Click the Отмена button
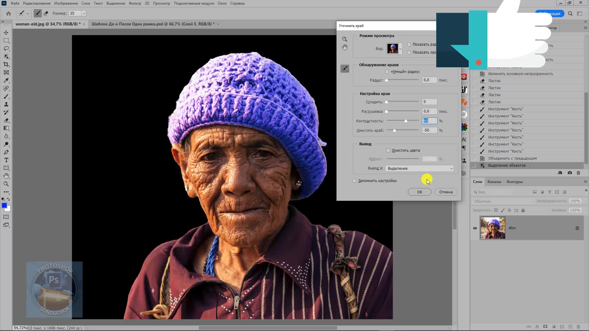589x331 pixels. pyautogui.click(x=446, y=192)
